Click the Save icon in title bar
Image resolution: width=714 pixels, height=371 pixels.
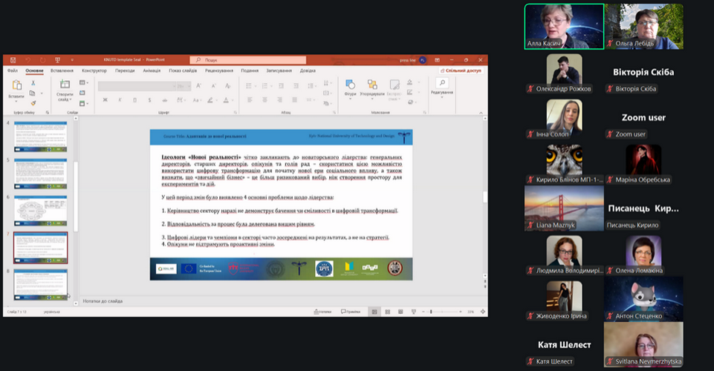(x=12, y=59)
